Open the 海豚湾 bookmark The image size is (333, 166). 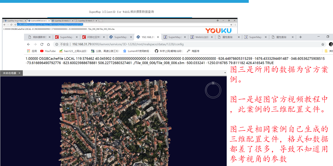pos(193,51)
